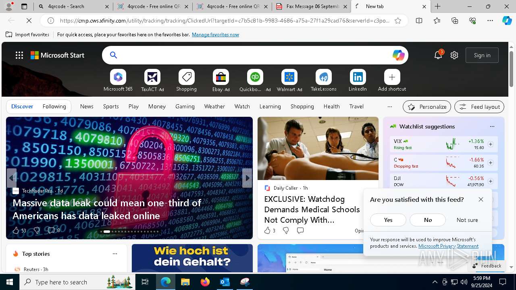Switch to the Discover feed
Image resolution: width=516 pixels, height=290 pixels.
pos(22,106)
